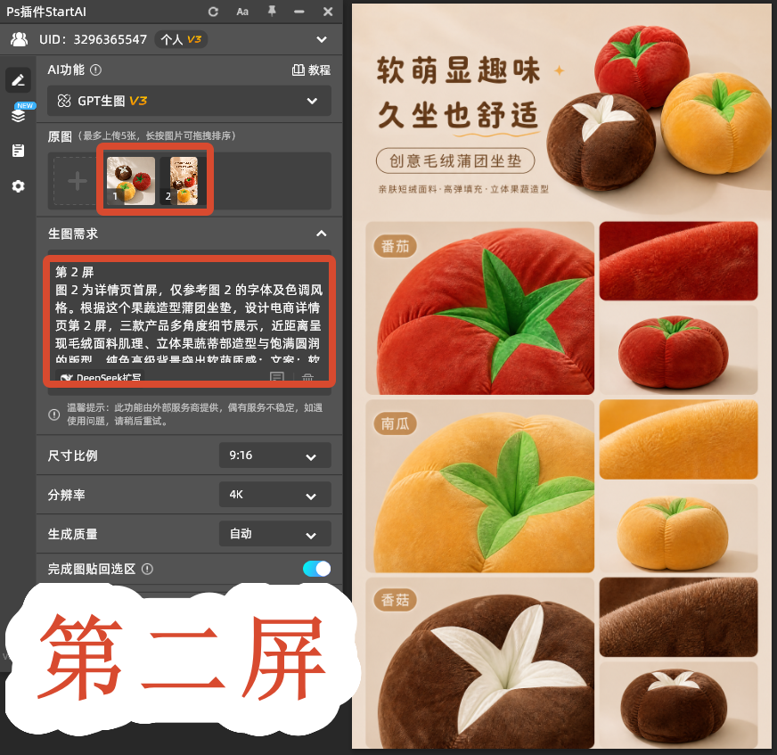Viewport: 777px width, 755px height.
Task: Click the warning icon beside 温馨提示
Action: 54,414
